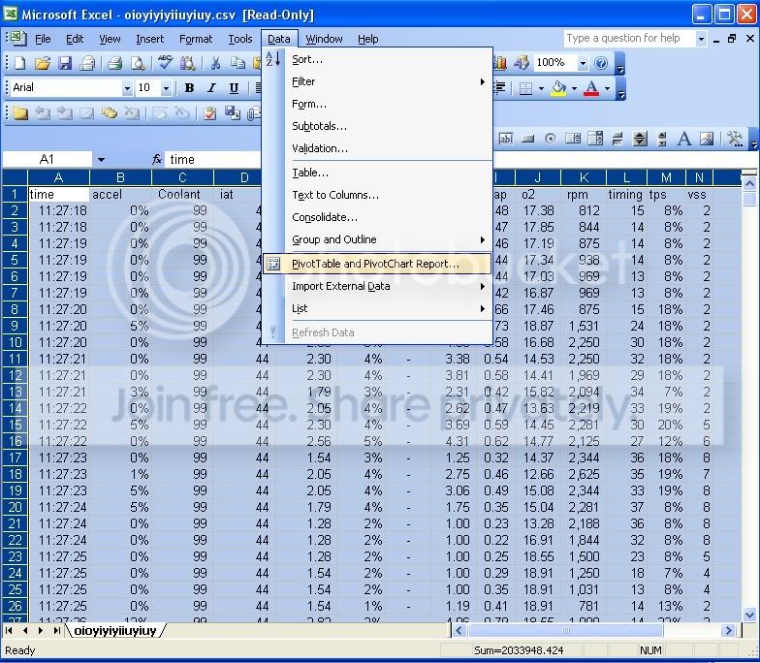
Task: Cut the selection with the scissors icon
Action: (x=215, y=62)
